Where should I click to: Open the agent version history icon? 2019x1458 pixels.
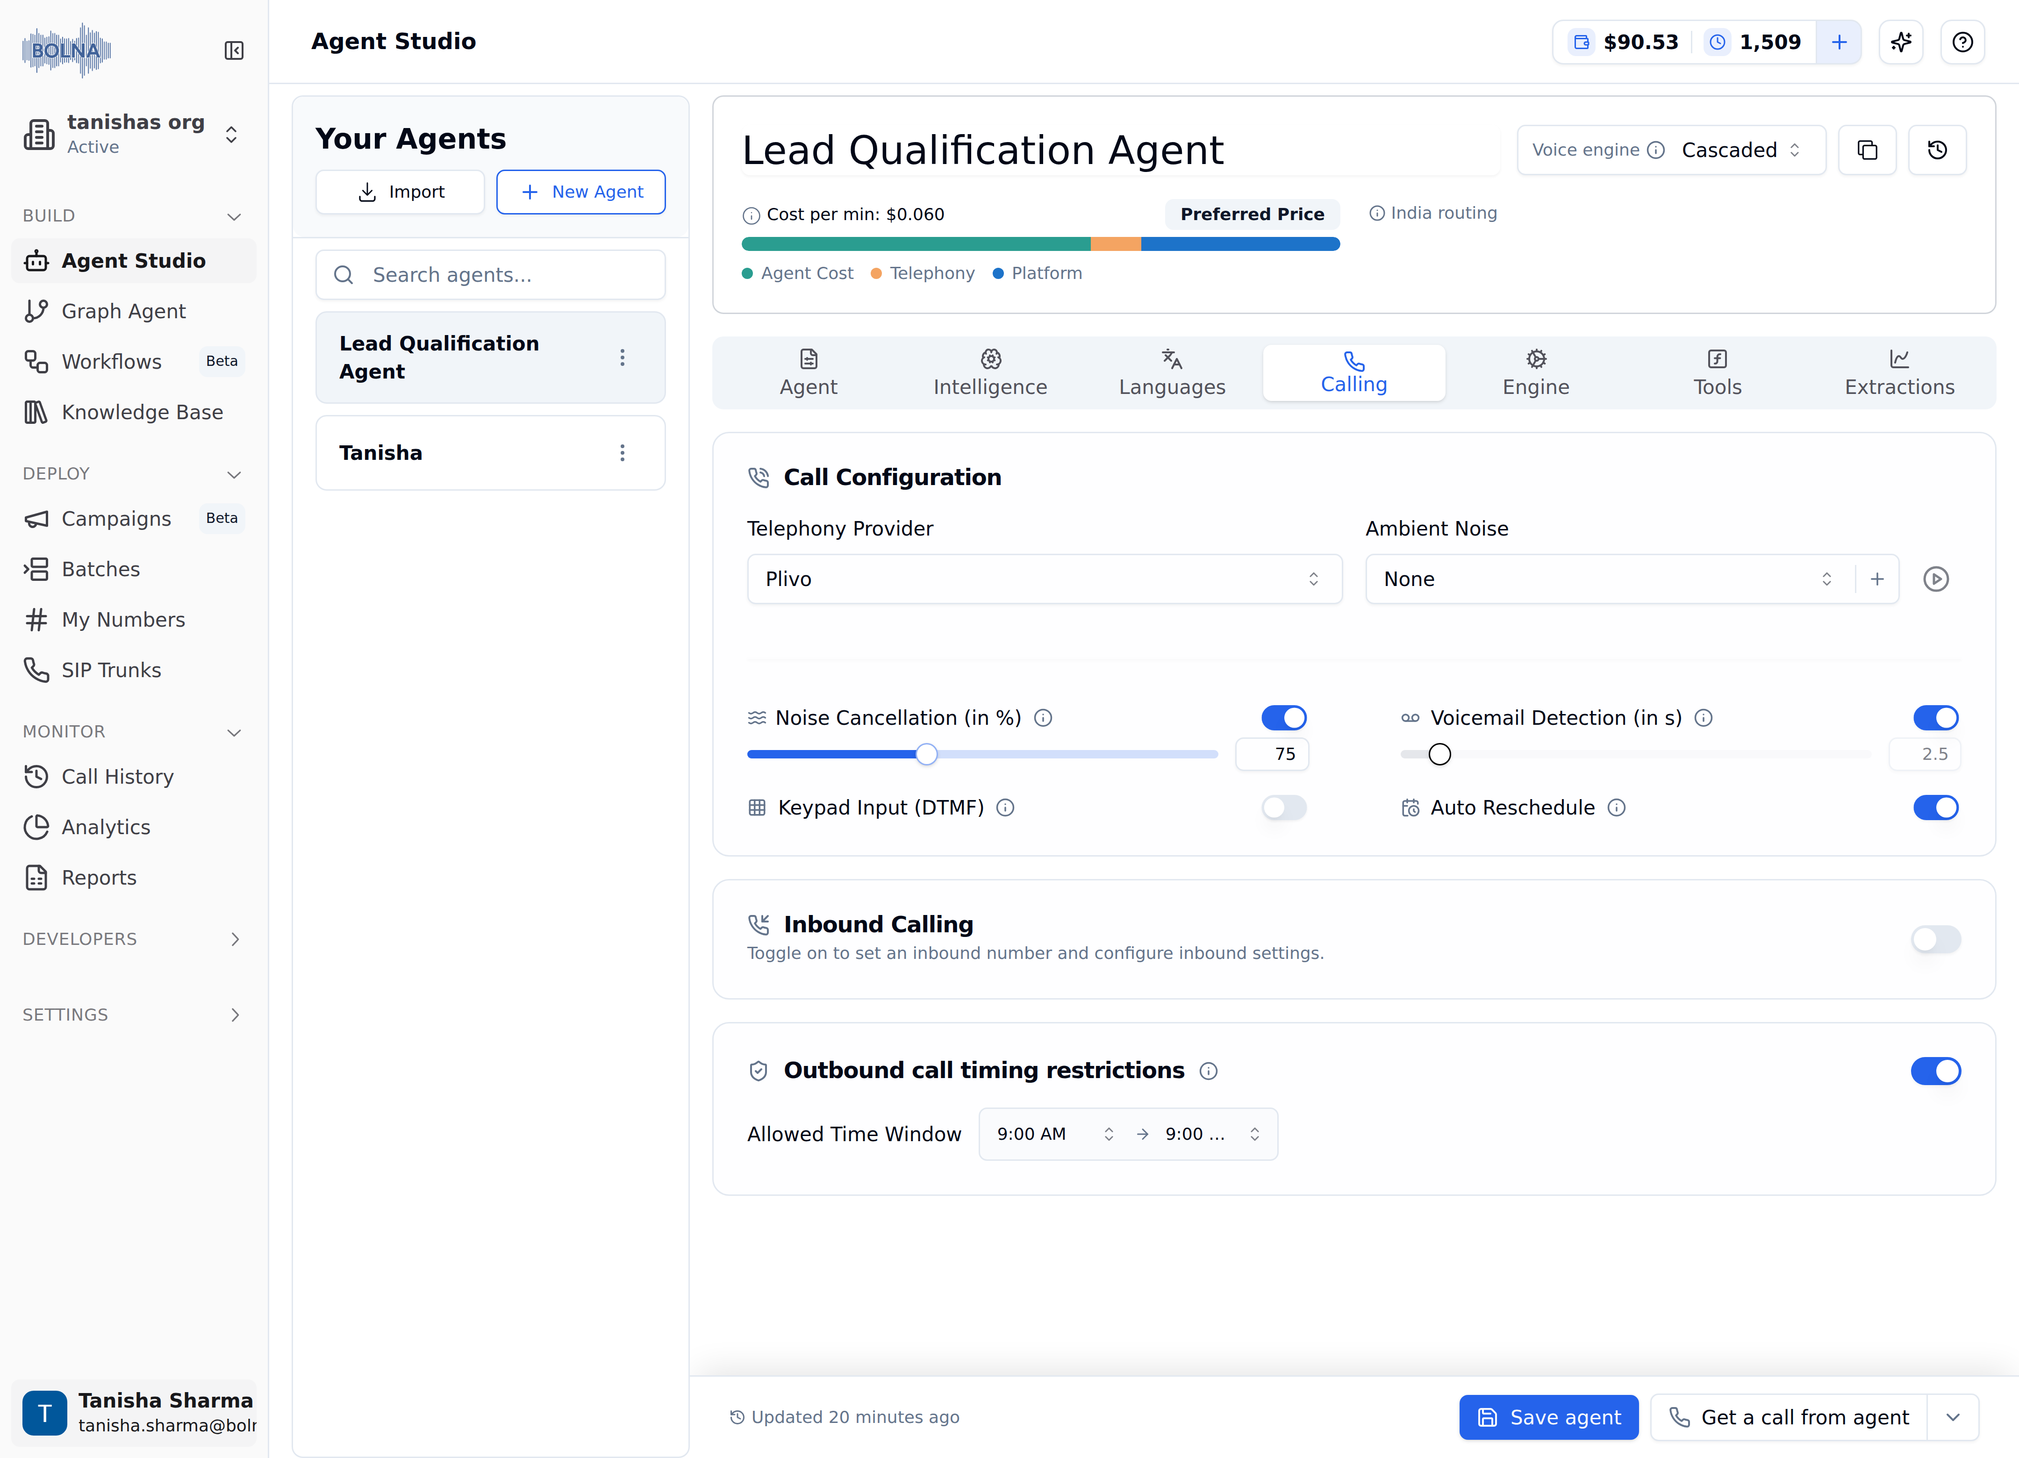click(x=1937, y=150)
